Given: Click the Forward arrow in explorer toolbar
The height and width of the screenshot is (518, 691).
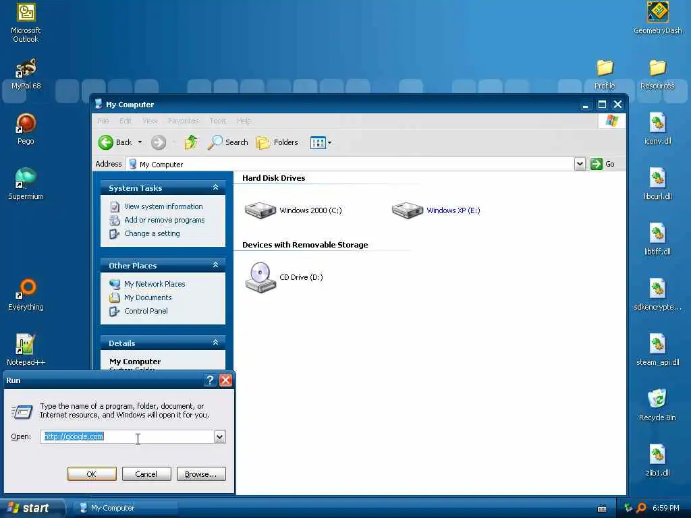Looking at the screenshot, I should coord(159,142).
